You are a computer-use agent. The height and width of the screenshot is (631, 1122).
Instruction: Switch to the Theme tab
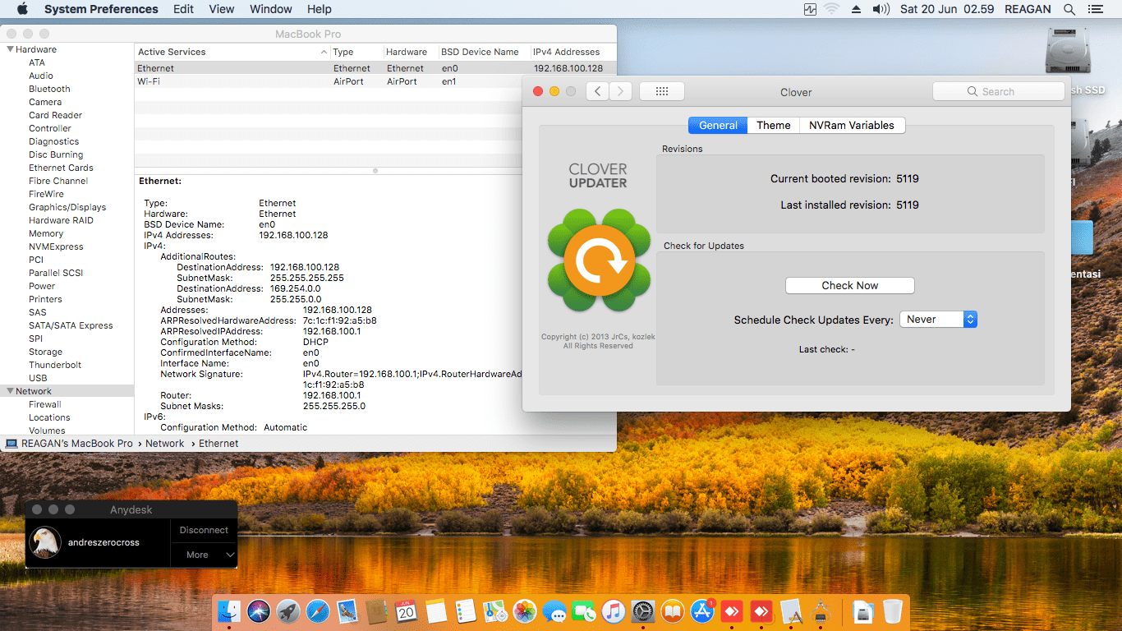coord(774,125)
